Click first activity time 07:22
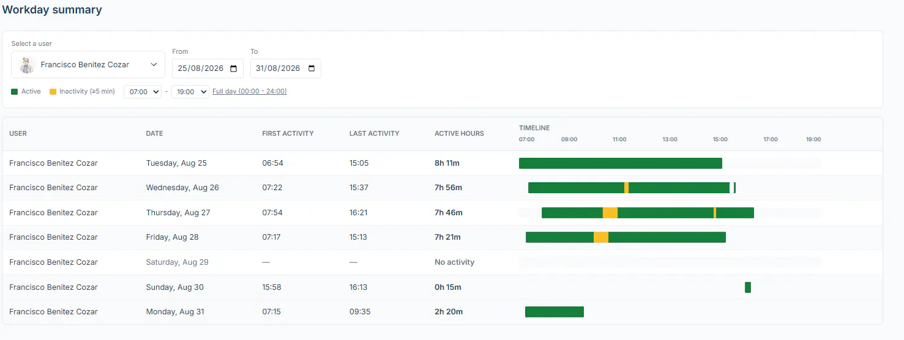Viewport: 904px width, 340px height. (272, 188)
